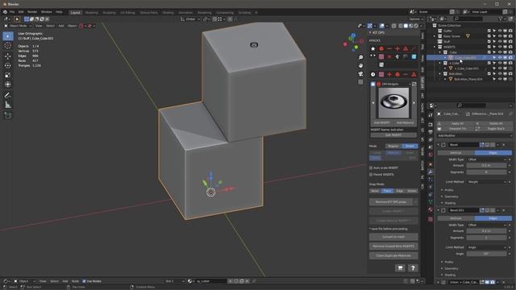516x290 pixels.
Task: Click the Convert to mesh button
Action: coord(393,237)
